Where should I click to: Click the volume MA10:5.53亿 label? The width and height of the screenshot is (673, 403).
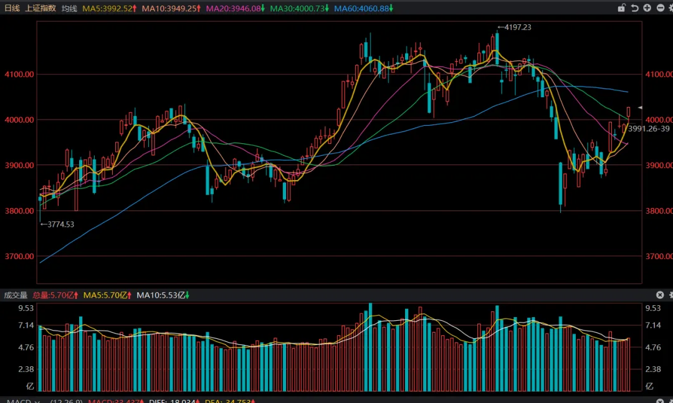point(163,295)
